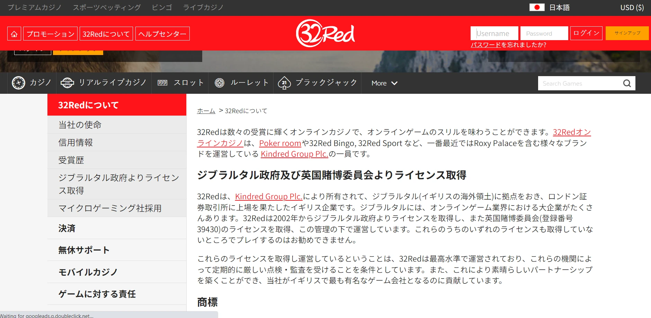Click the 32Red logo
651x318 pixels.
pyautogui.click(x=325, y=33)
